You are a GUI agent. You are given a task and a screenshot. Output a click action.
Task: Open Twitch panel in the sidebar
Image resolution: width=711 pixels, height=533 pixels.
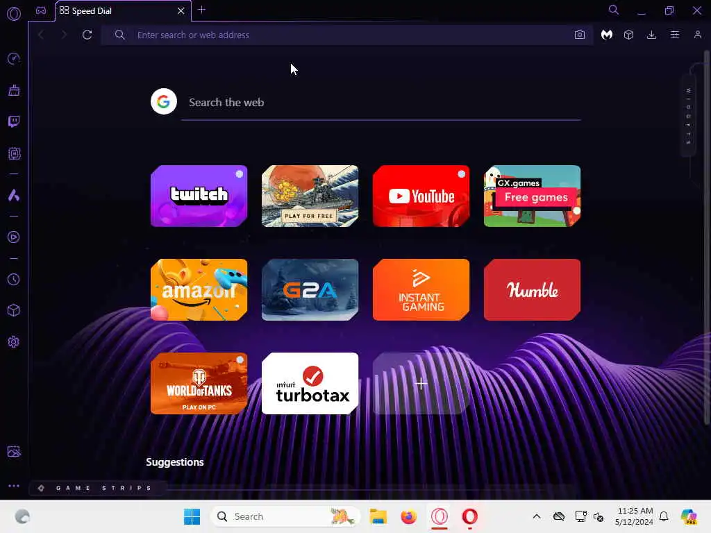tap(14, 121)
